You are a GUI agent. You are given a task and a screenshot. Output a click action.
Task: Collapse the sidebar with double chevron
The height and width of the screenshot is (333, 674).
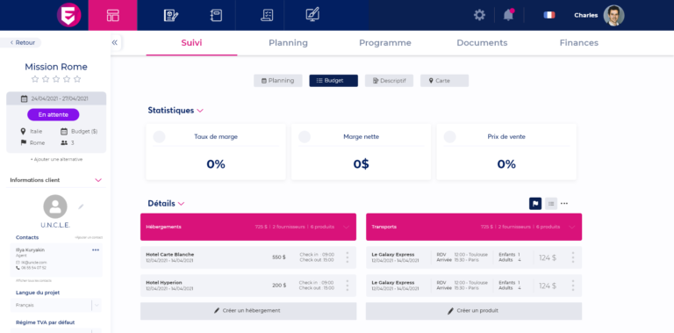[115, 42]
